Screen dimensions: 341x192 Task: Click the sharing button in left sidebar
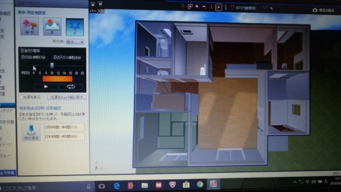pyautogui.click(x=8, y=173)
